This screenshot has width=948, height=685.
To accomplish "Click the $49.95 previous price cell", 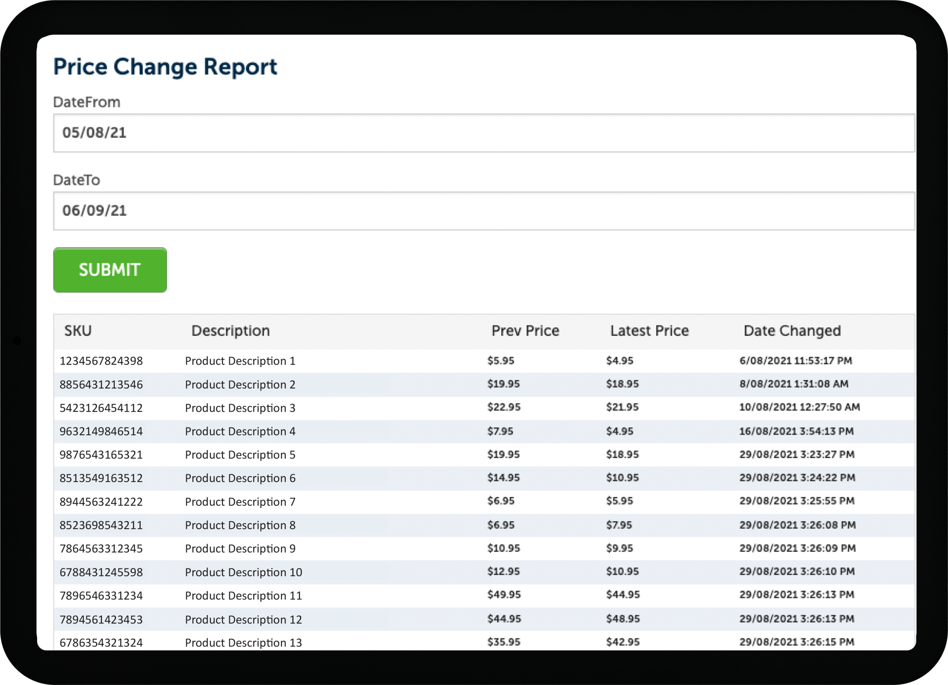I will tap(504, 595).
